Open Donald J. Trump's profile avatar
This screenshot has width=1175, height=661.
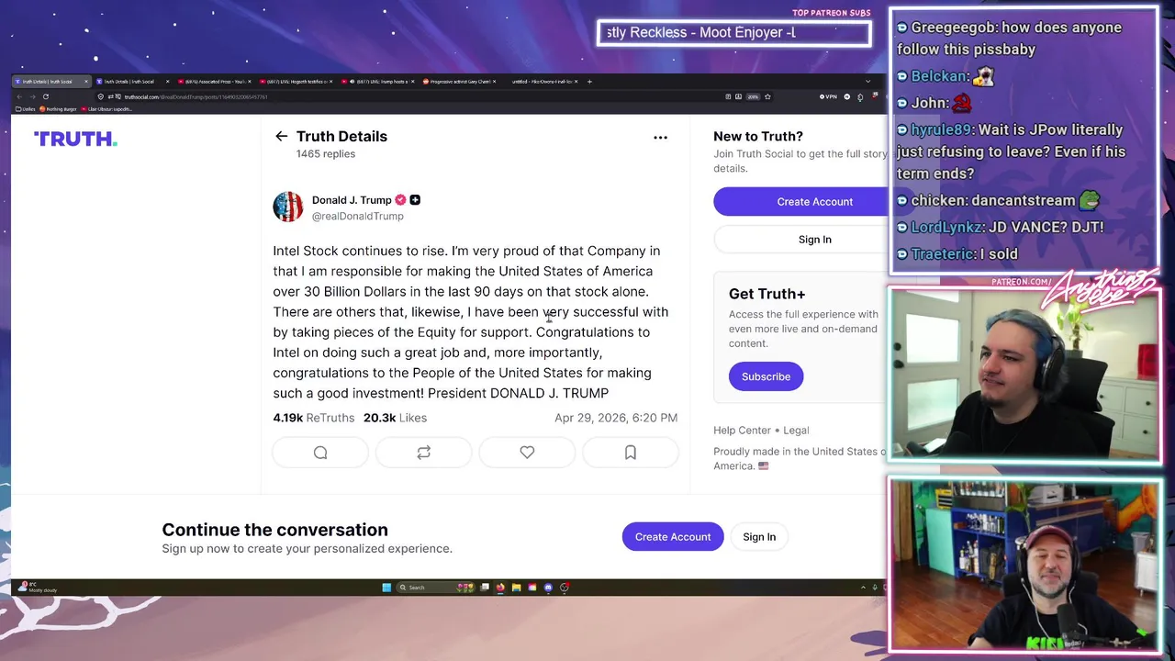[x=288, y=207]
